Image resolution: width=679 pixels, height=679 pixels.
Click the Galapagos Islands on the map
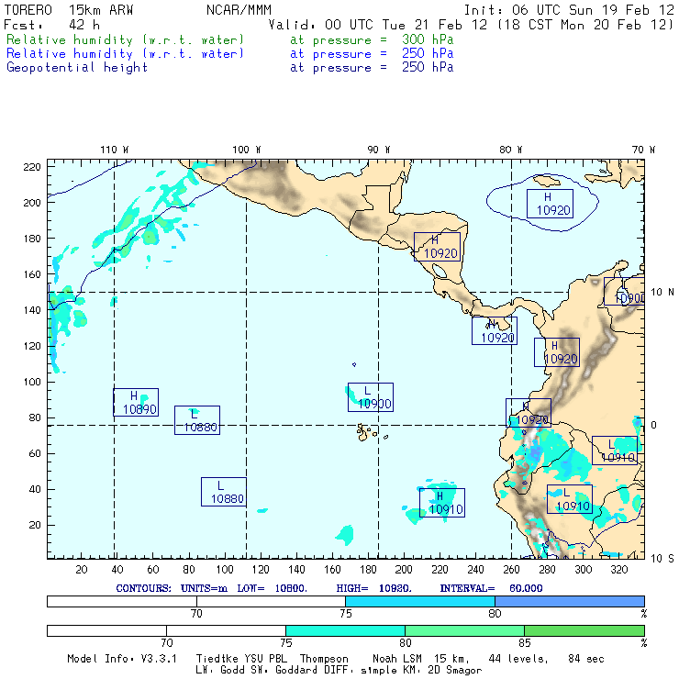click(366, 430)
